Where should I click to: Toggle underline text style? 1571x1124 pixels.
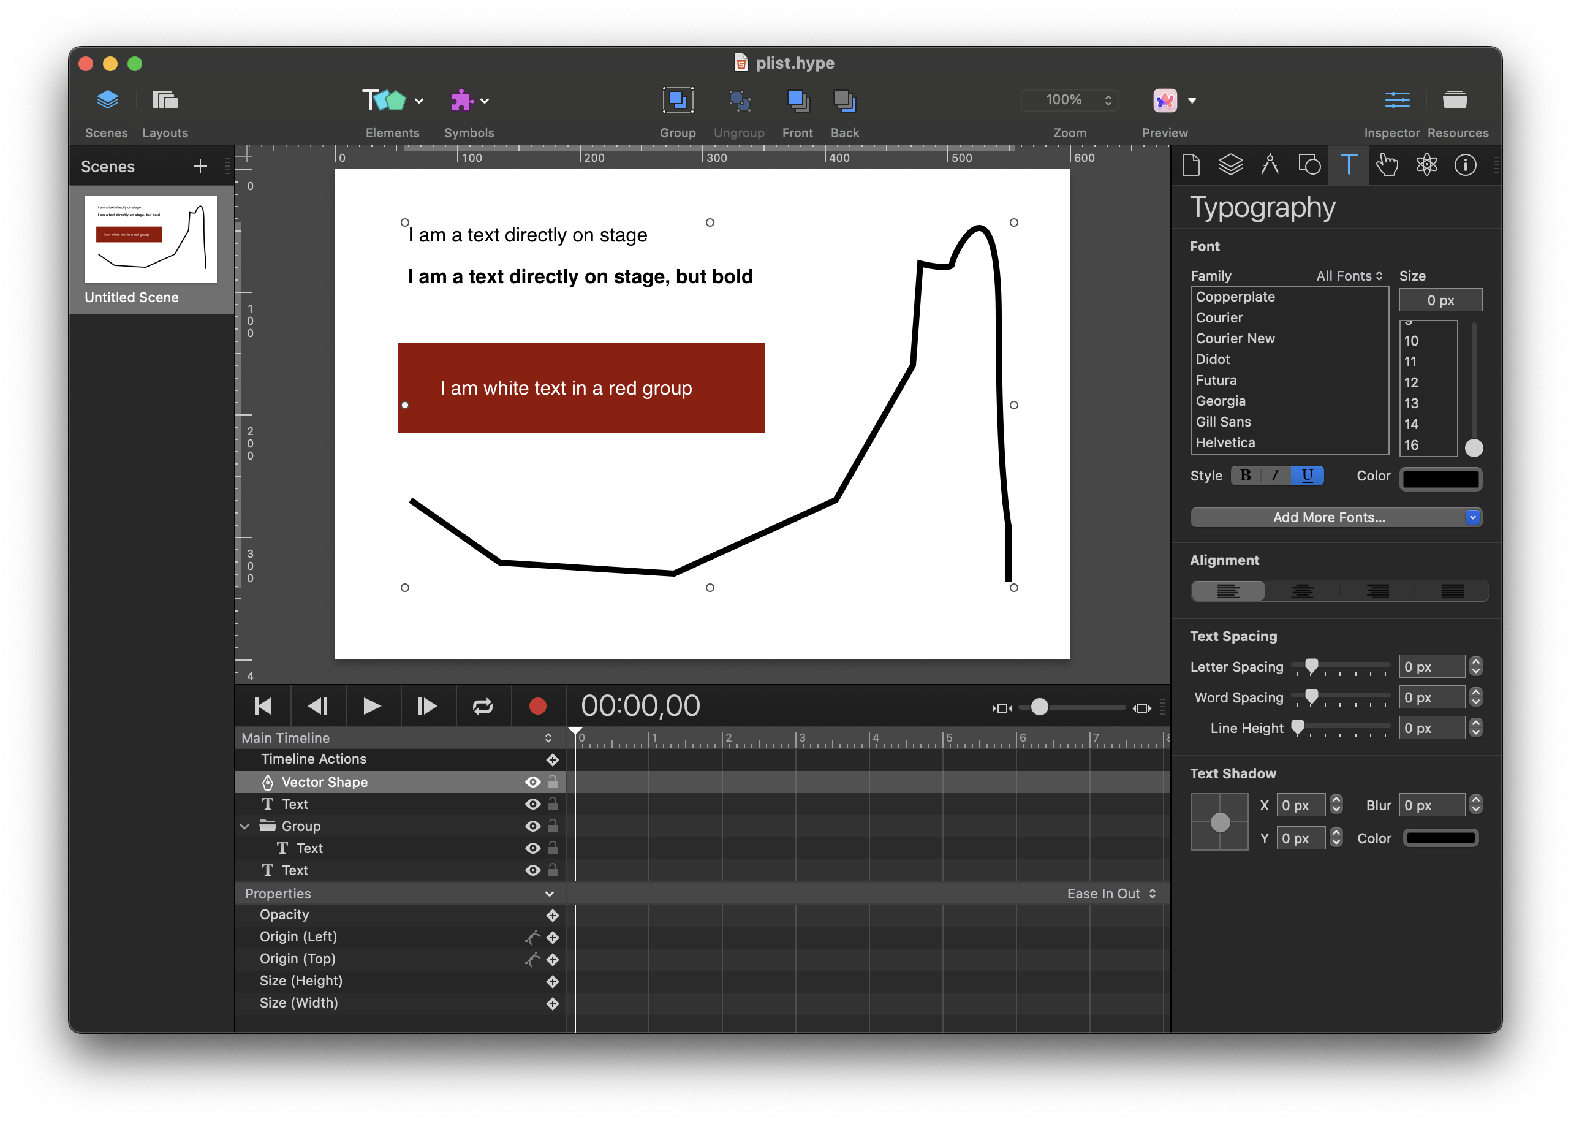pyautogui.click(x=1307, y=476)
